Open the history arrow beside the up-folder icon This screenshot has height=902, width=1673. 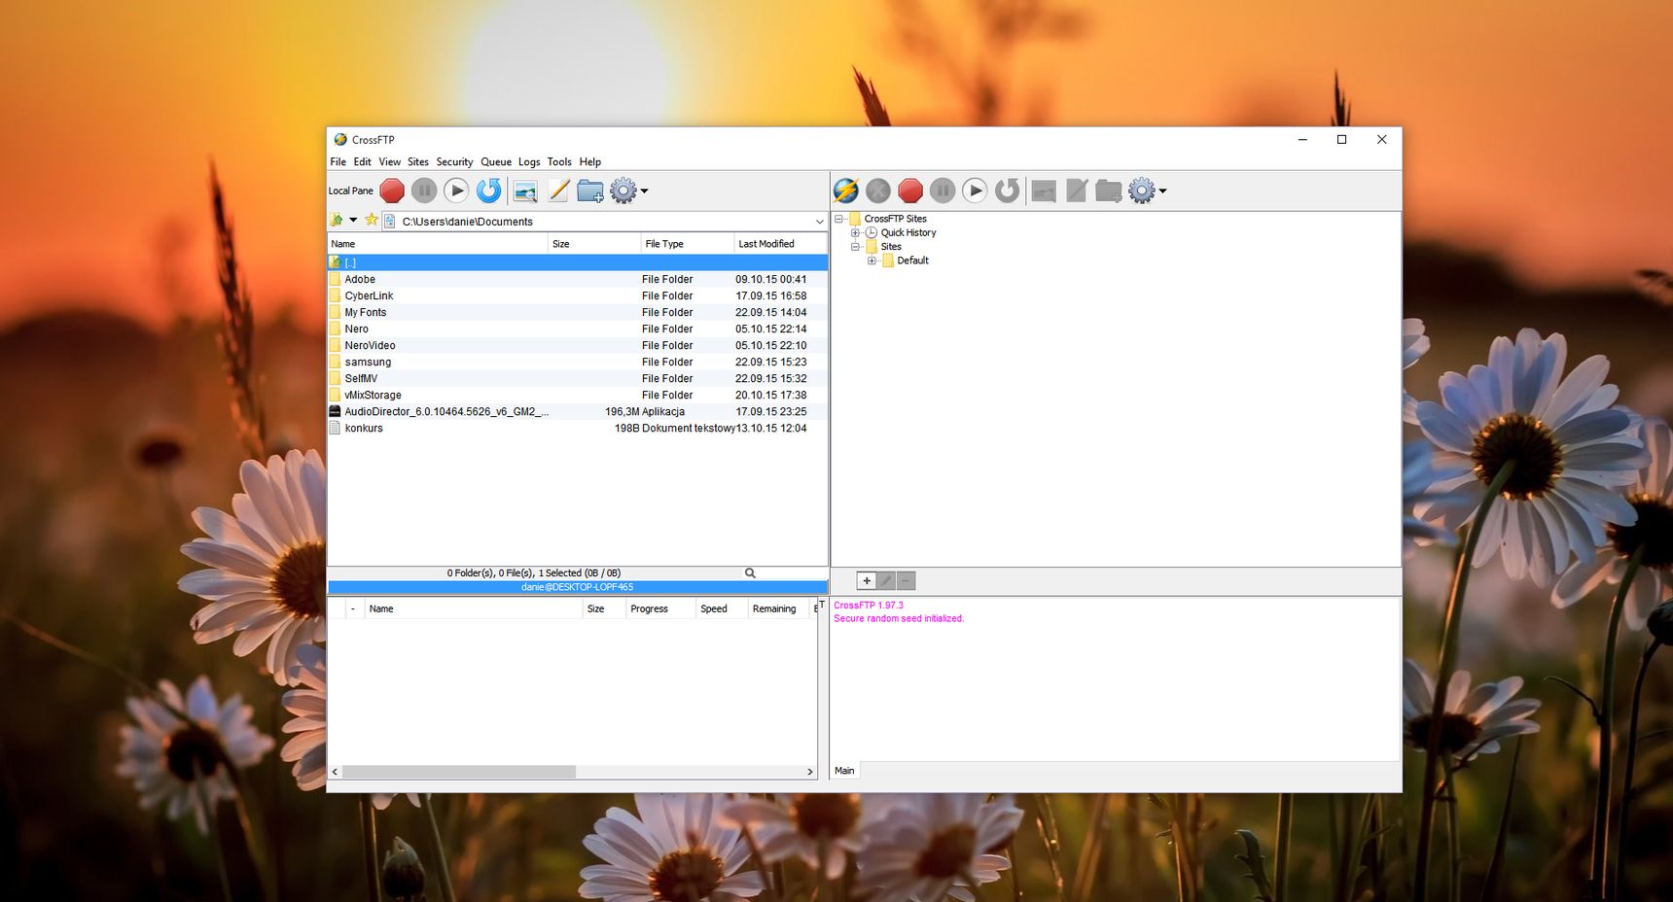coord(353,221)
